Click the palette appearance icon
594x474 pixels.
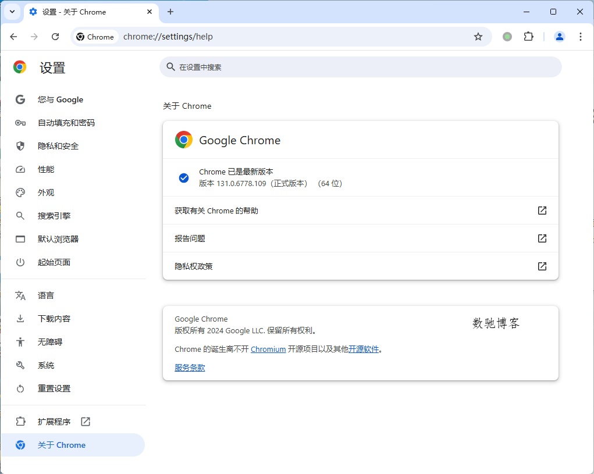click(20, 193)
